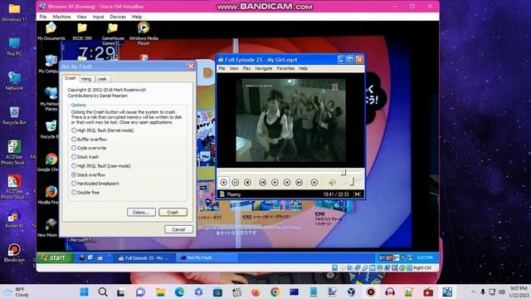
Task: Activate Full Episode 25 XP taskbar button
Action: [x=144, y=258]
